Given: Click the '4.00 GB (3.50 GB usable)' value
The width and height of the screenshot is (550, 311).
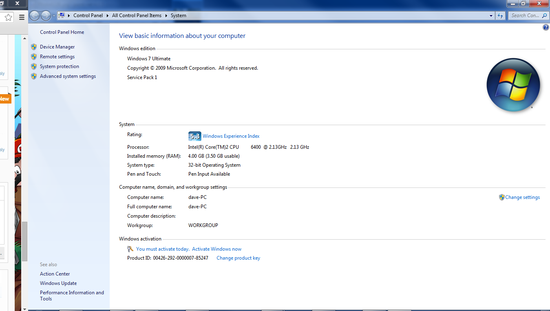Looking at the screenshot, I should tap(214, 156).
